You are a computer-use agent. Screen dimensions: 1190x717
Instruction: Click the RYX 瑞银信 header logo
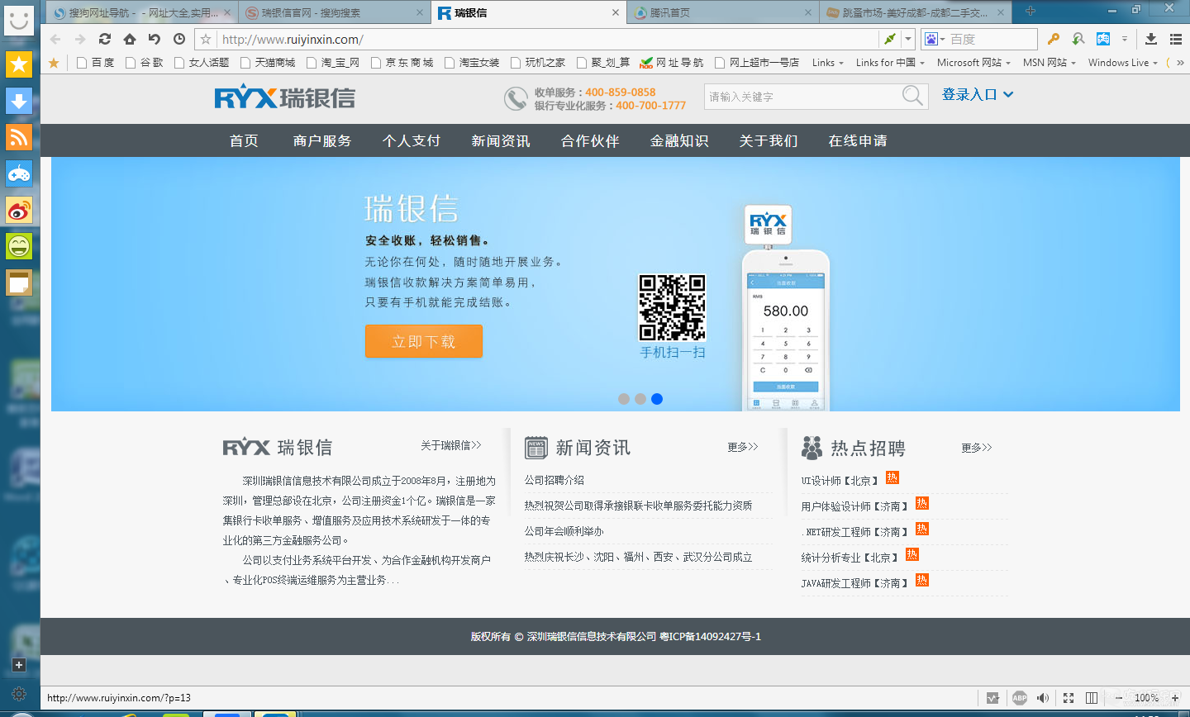click(284, 97)
